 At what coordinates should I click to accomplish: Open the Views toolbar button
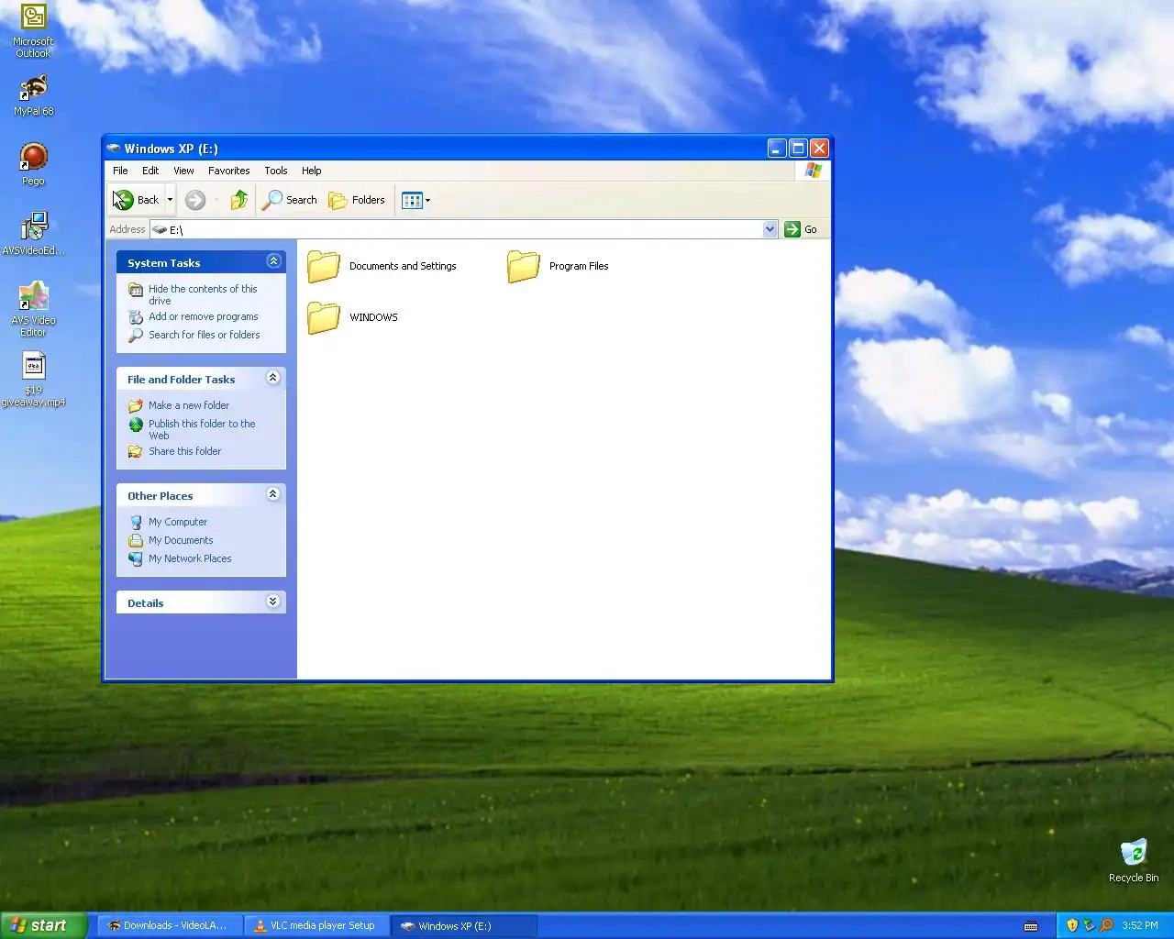415,200
